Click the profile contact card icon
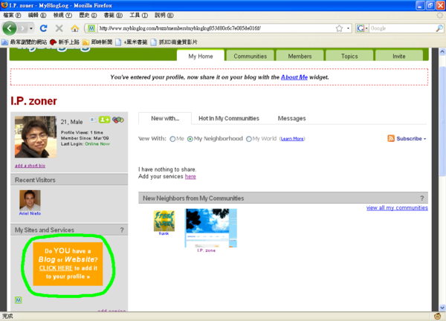The height and width of the screenshot is (321, 446). 93,120
